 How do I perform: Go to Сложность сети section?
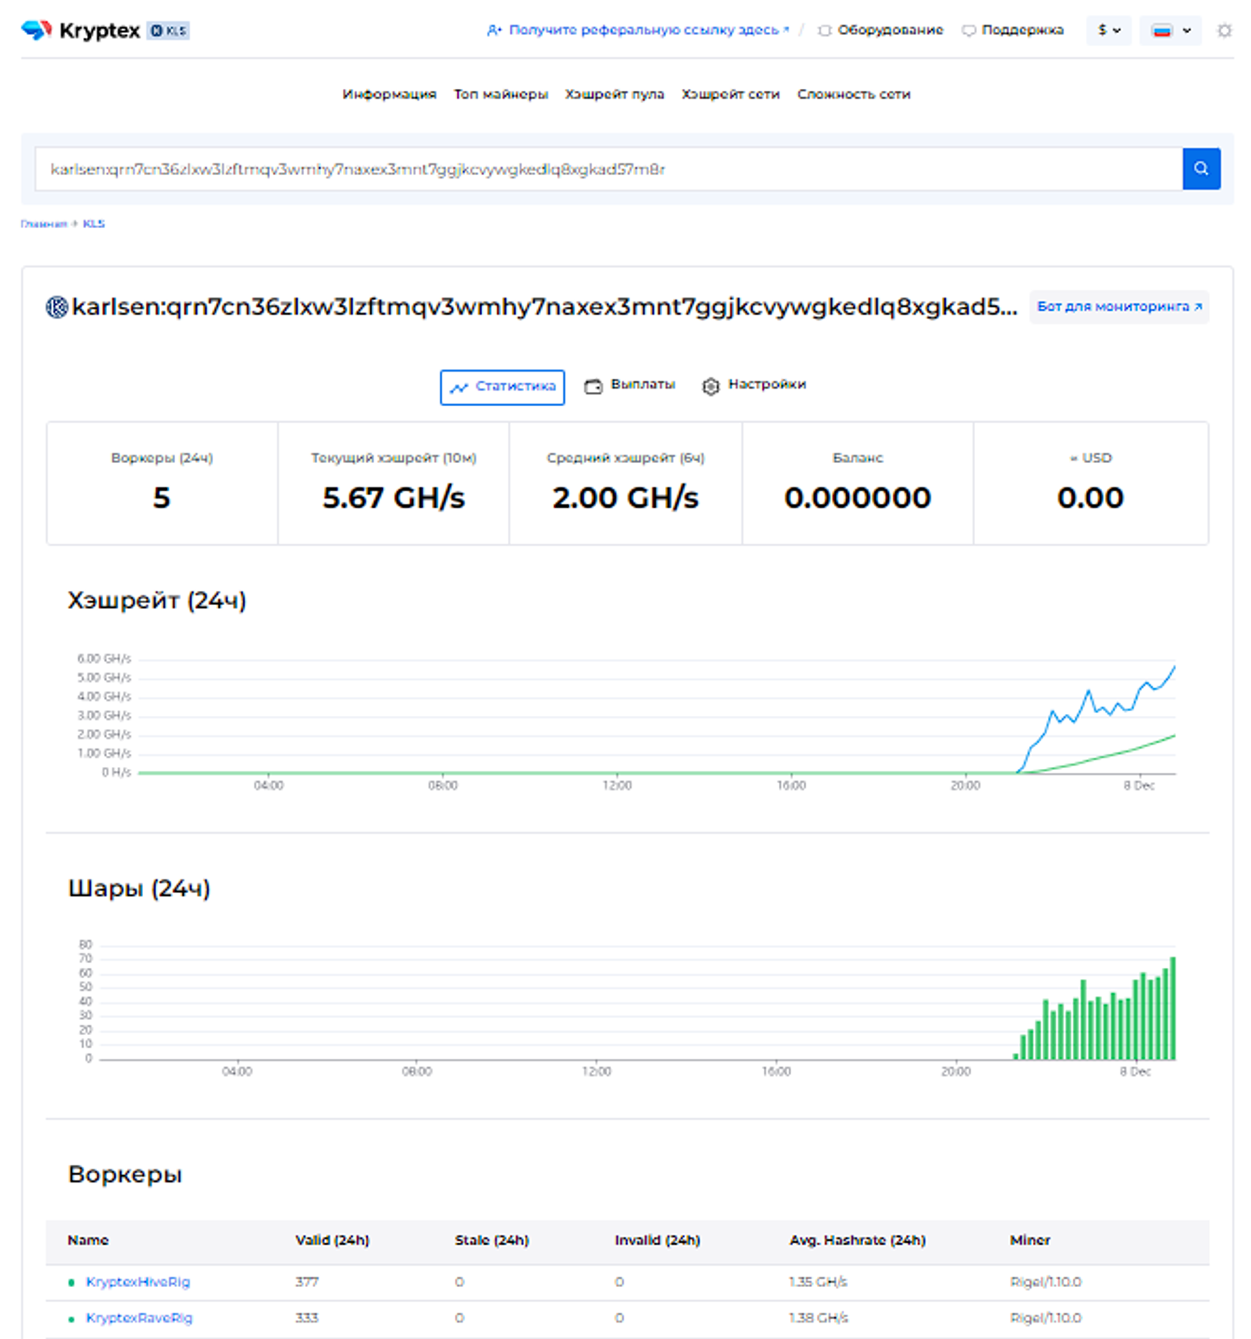[x=853, y=94]
